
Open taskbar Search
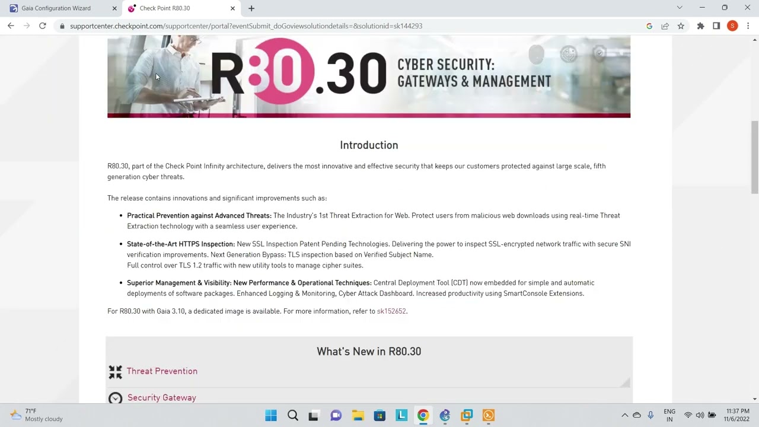(x=293, y=416)
